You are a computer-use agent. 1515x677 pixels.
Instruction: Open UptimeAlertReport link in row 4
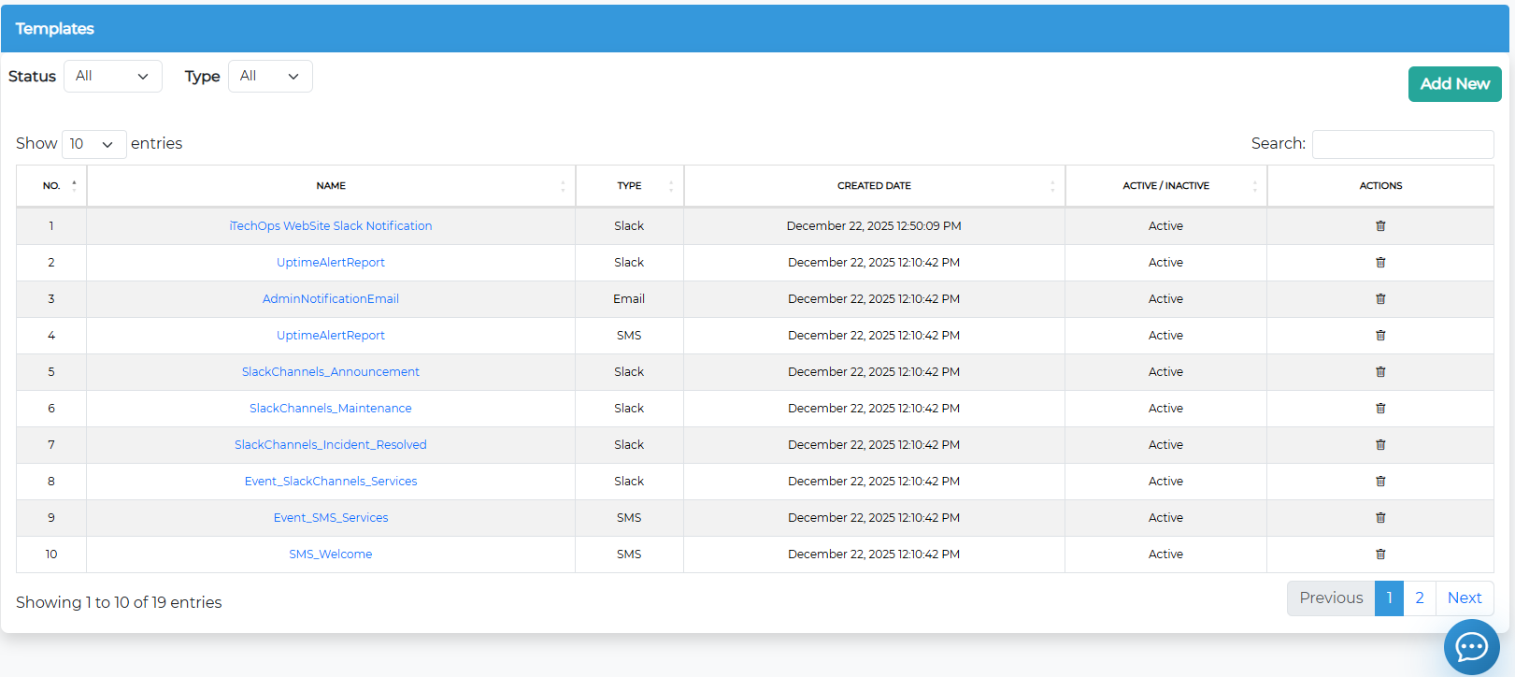331,336
